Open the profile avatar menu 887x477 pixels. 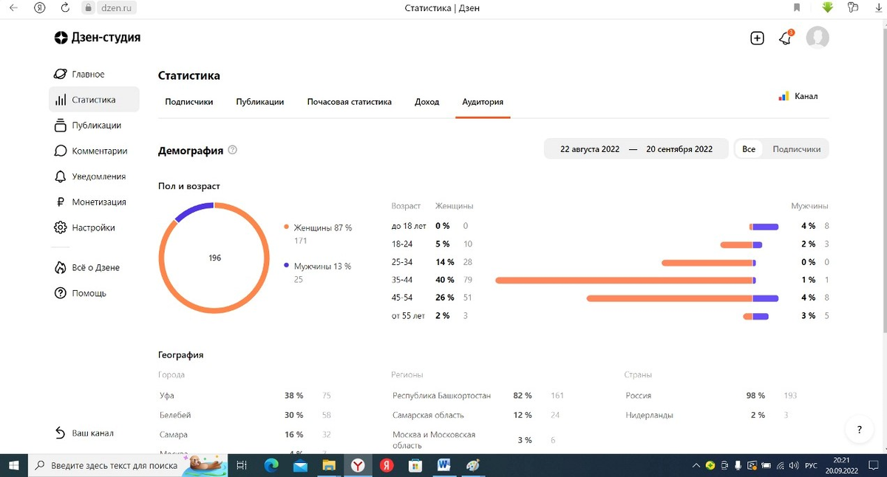(818, 38)
